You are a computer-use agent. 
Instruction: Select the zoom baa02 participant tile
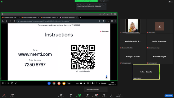(x=160, y=26)
